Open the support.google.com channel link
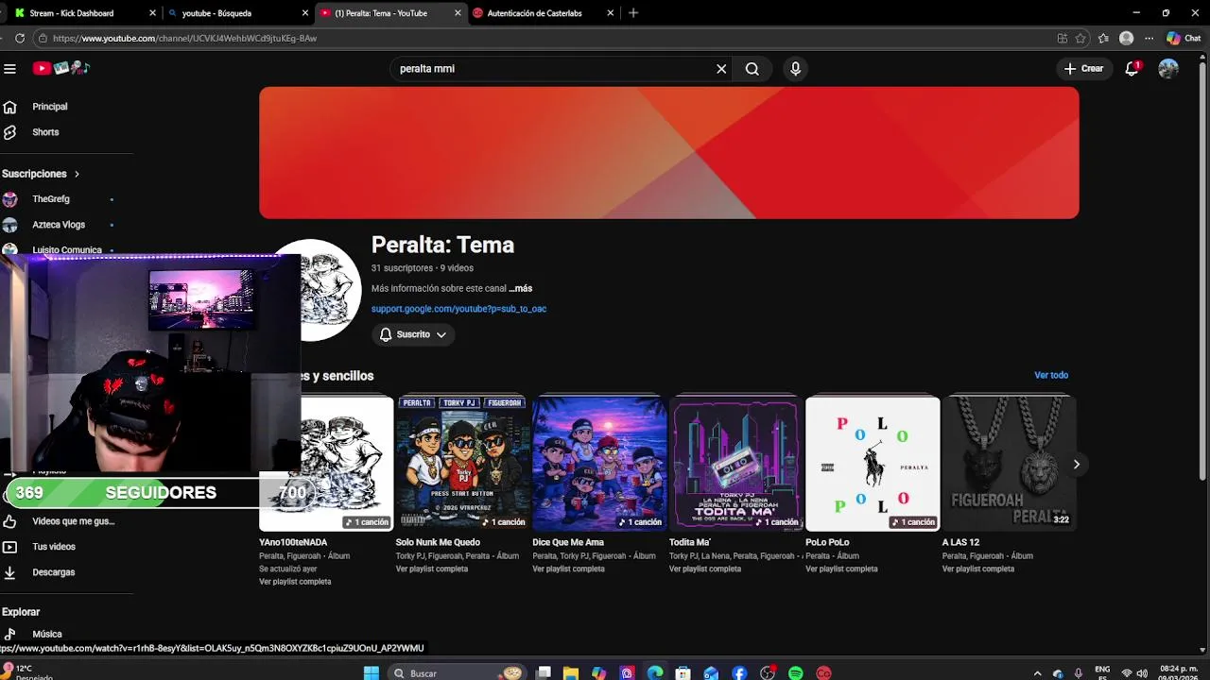The image size is (1210, 680). click(x=458, y=309)
